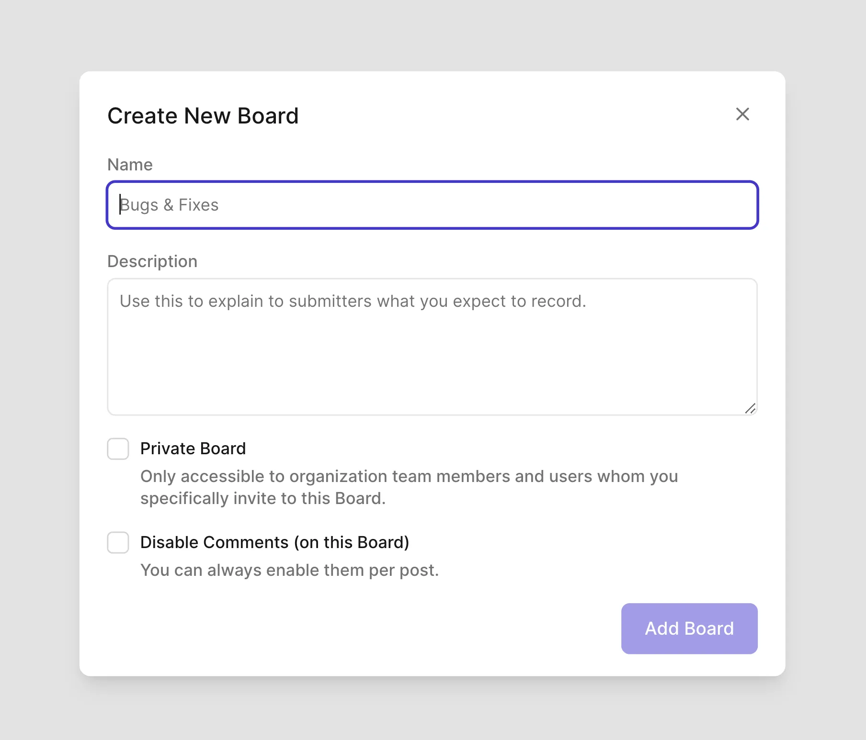Viewport: 866px width, 740px height.
Task: Click the Description label
Action: [152, 261]
